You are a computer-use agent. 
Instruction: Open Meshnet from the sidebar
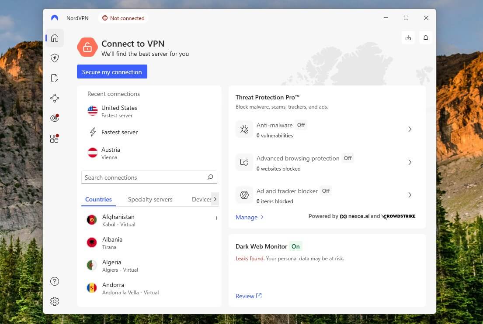point(54,98)
